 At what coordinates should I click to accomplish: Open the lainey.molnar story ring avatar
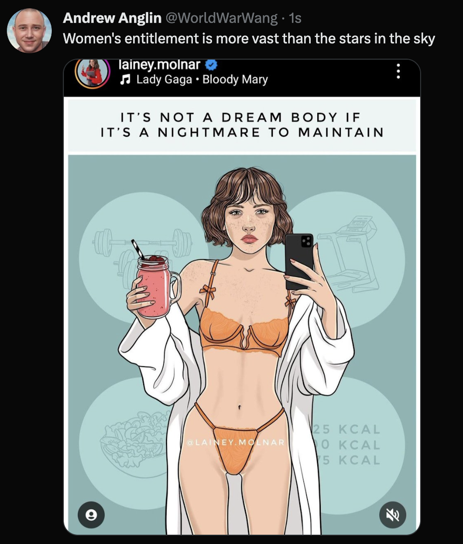(92, 73)
